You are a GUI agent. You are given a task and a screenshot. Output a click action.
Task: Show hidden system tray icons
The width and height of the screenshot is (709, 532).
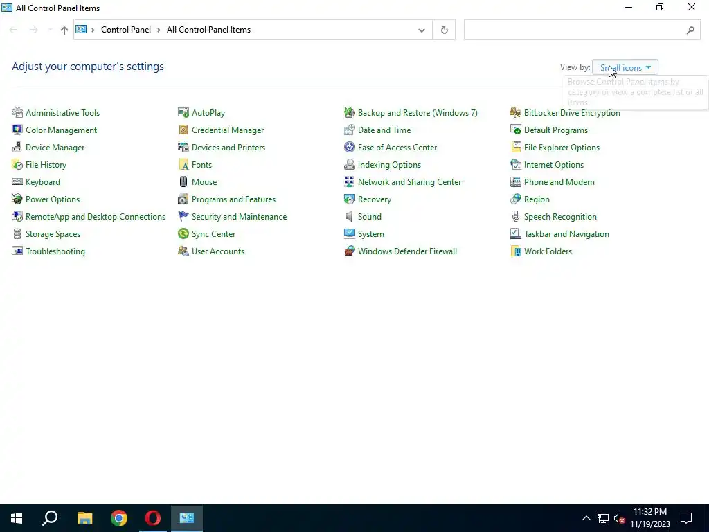pyautogui.click(x=586, y=518)
